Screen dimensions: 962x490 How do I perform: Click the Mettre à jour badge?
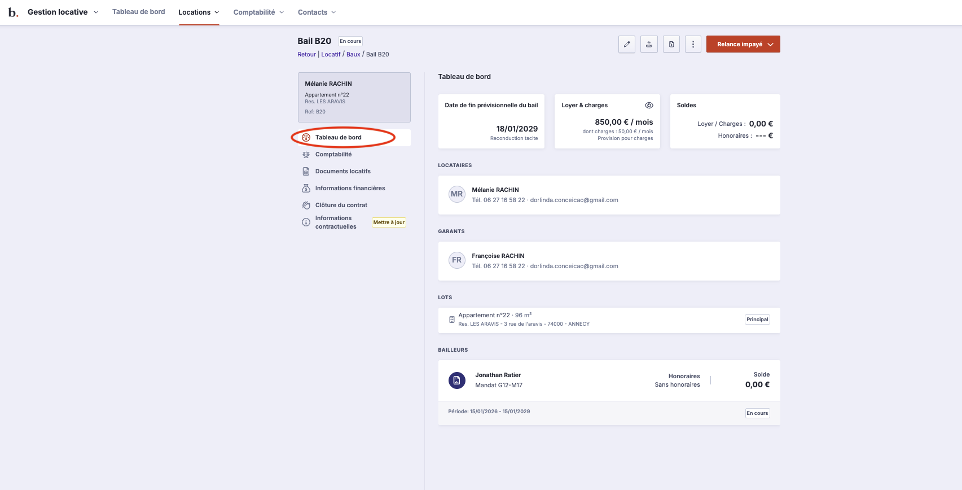click(x=389, y=222)
